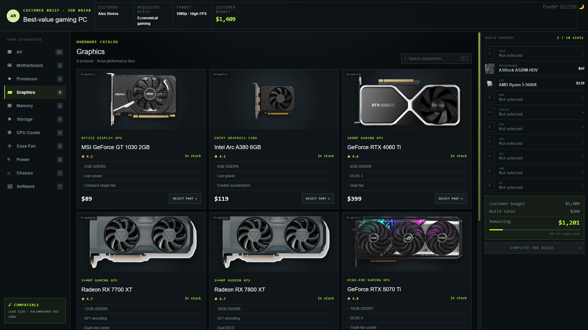Screen dimensions: 588x330
Task: Click the Build total $208 value
Action: (575, 211)
